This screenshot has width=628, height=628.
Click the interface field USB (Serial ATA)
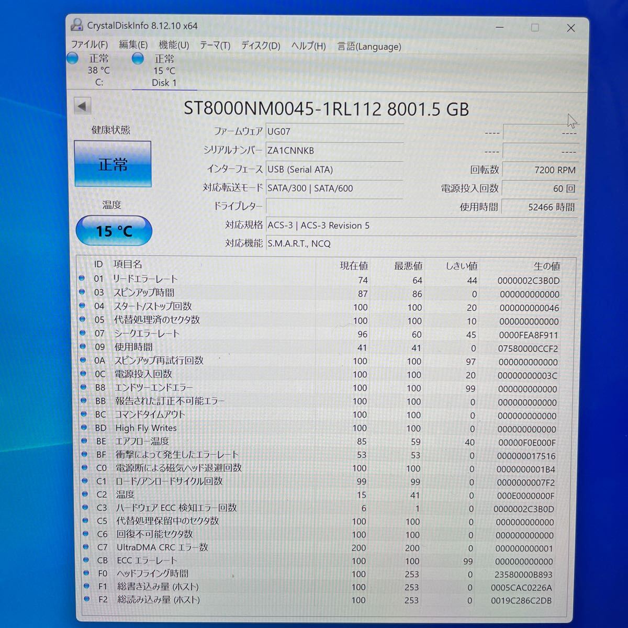334,169
